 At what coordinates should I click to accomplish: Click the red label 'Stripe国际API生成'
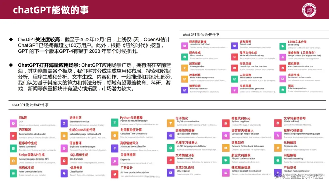pyautogui.click(x=32, y=155)
